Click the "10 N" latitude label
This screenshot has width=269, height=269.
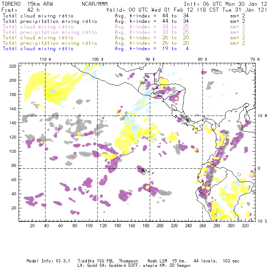click(x=262, y=116)
